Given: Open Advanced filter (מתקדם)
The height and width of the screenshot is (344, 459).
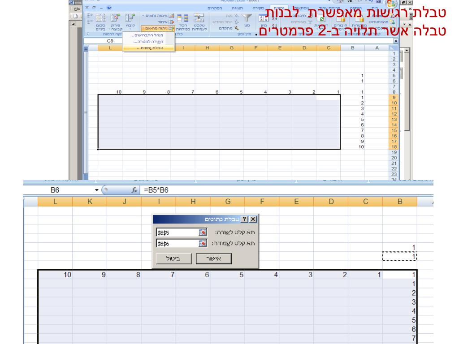Looking at the screenshot, I should point(229,28).
